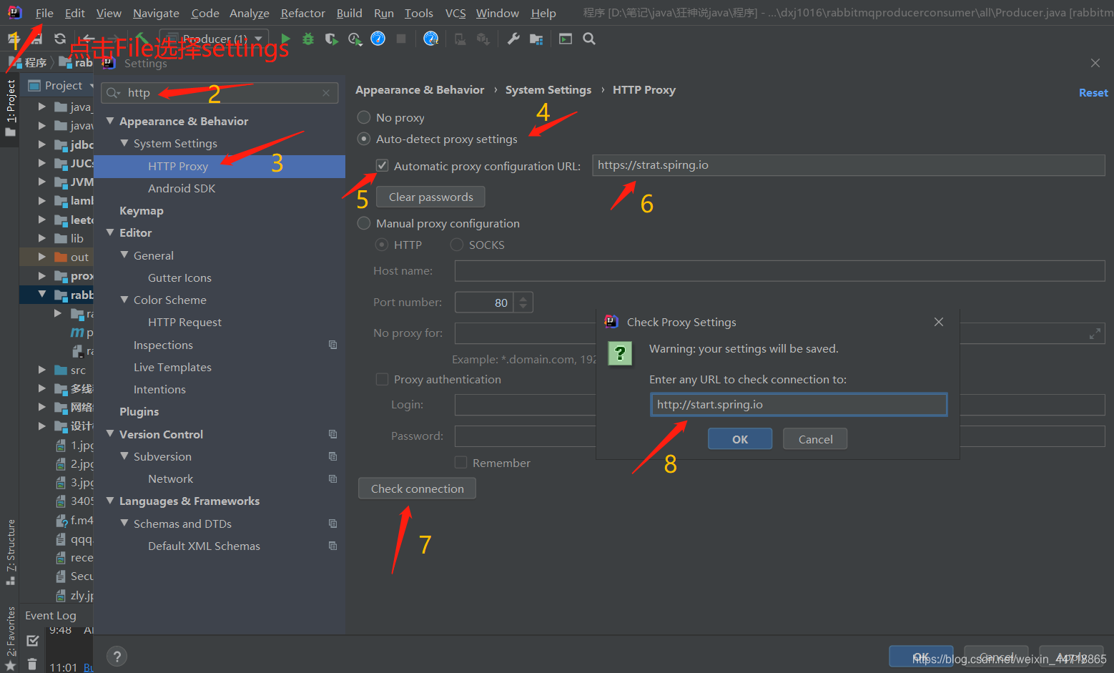Click Search Everywhere magnifier in toolbar

click(589, 39)
